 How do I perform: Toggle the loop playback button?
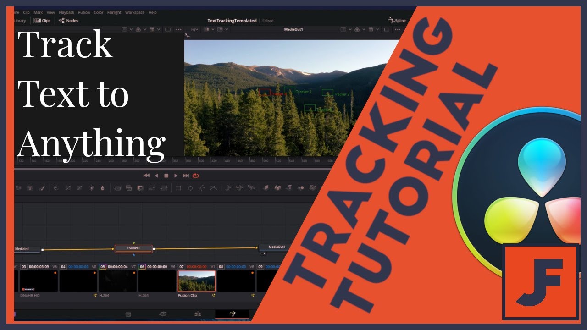tap(196, 176)
